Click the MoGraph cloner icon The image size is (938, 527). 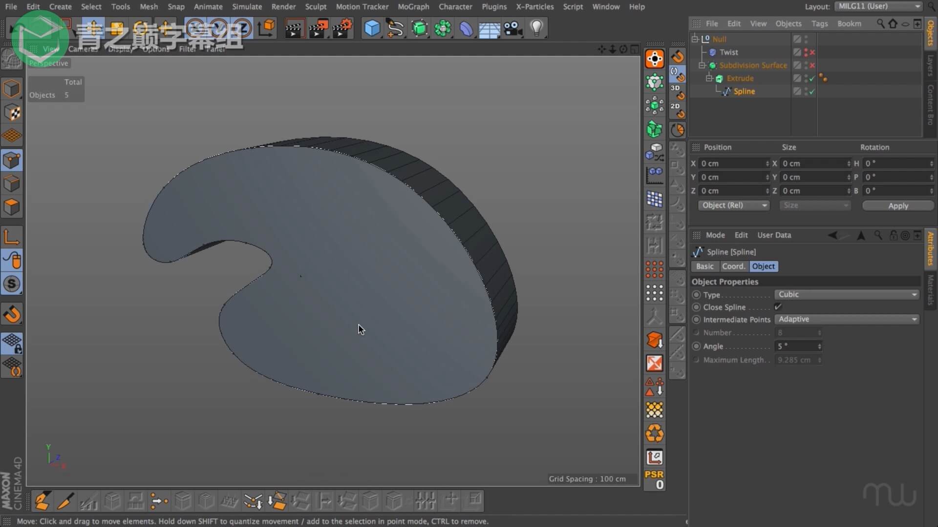point(443,28)
